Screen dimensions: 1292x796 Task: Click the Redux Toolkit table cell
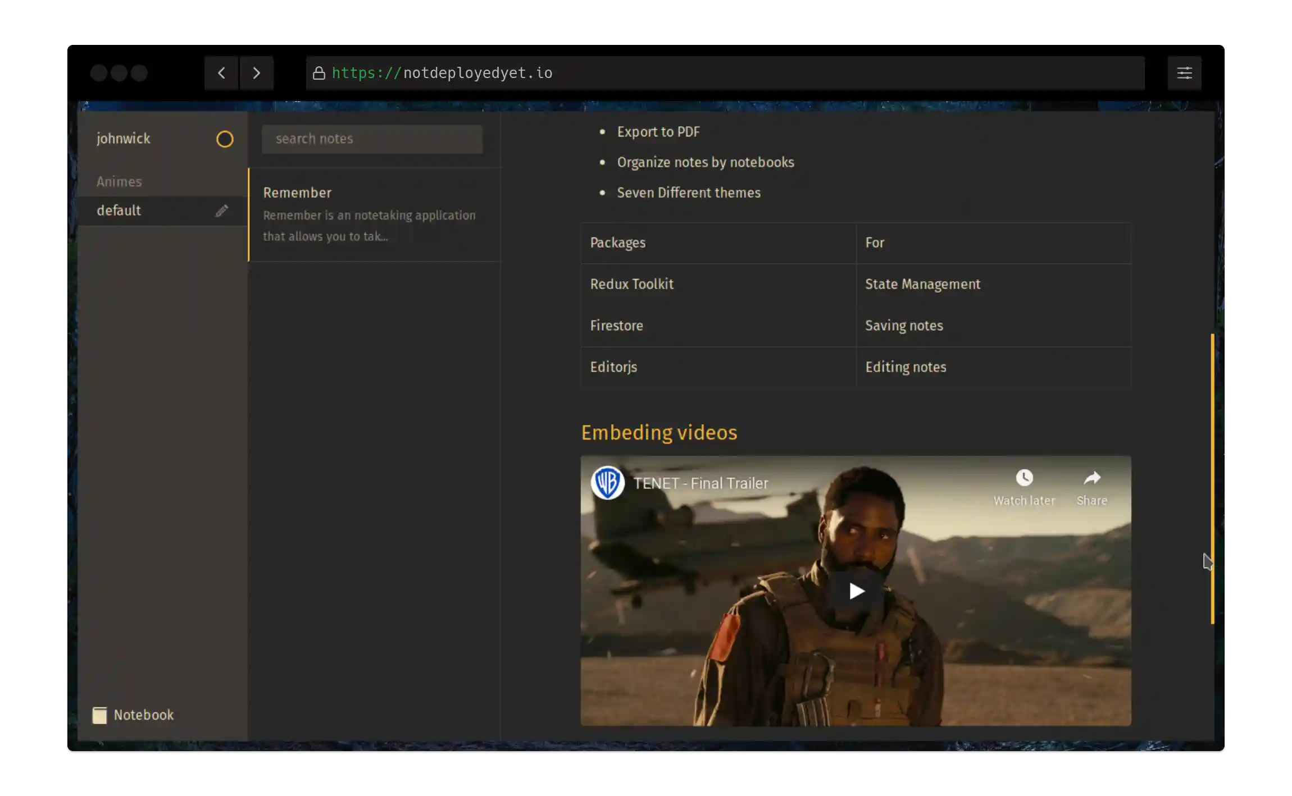[x=631, y=284]
